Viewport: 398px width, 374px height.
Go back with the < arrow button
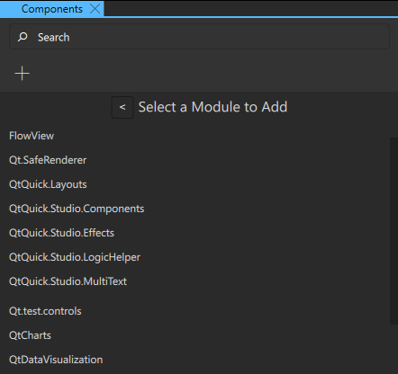point(122,107)
